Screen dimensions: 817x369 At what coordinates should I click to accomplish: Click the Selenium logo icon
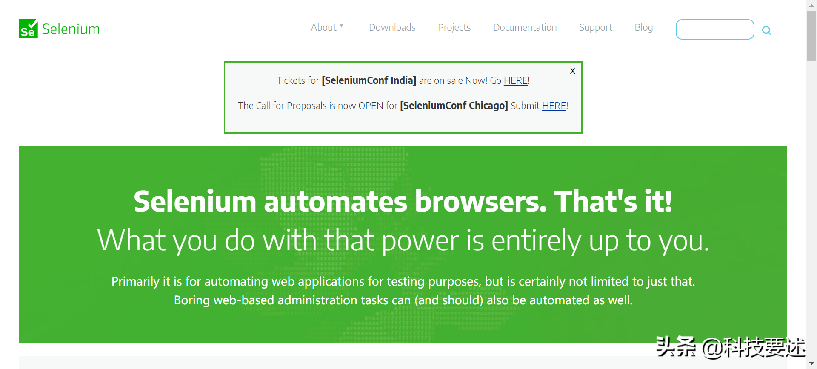click(29, 29)
